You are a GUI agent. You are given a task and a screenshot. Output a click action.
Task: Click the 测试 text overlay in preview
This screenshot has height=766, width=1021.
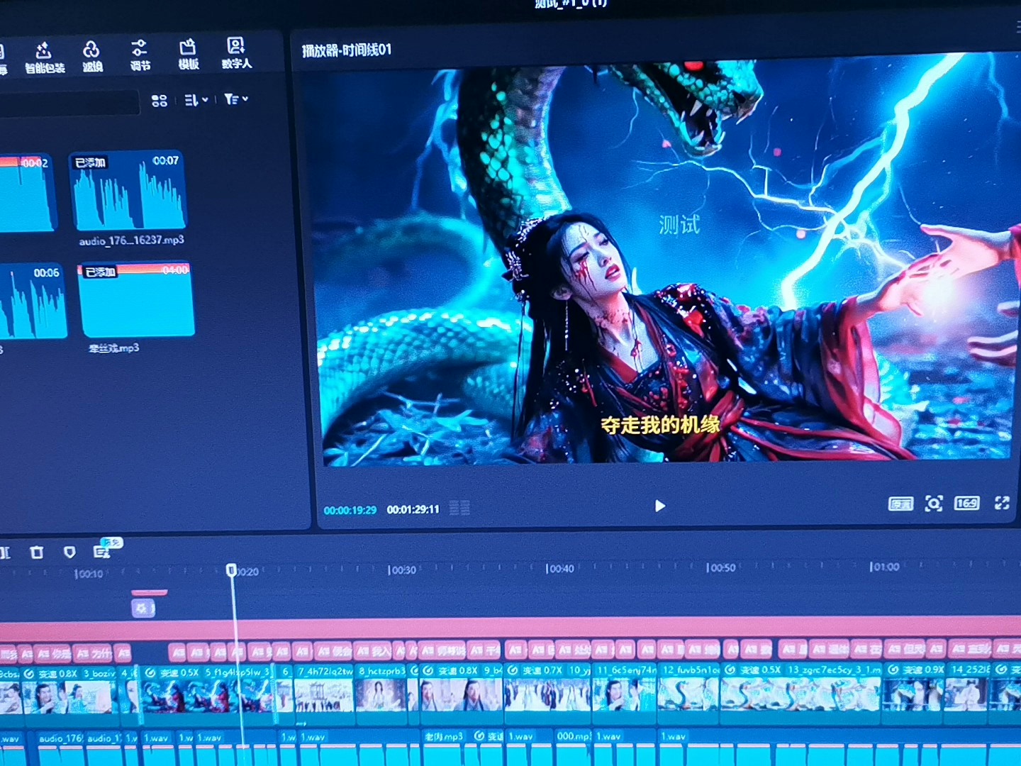[679, 225]
